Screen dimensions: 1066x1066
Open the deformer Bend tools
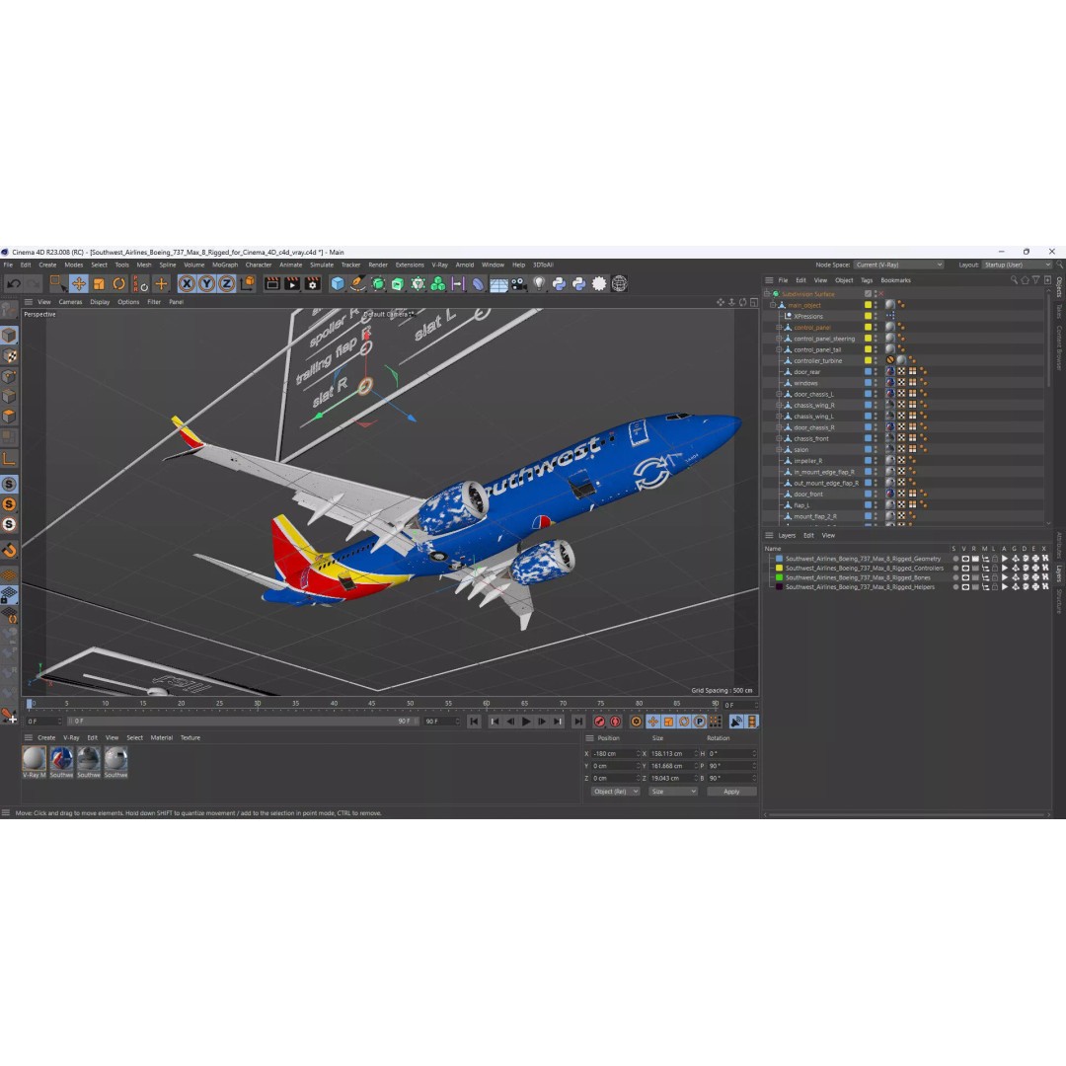[479, 283]
